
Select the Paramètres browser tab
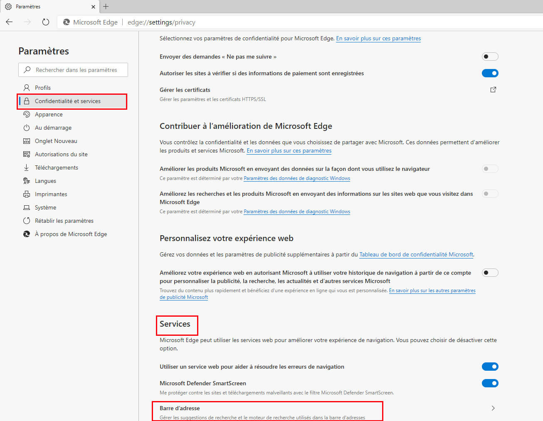(x=50, y=7)
